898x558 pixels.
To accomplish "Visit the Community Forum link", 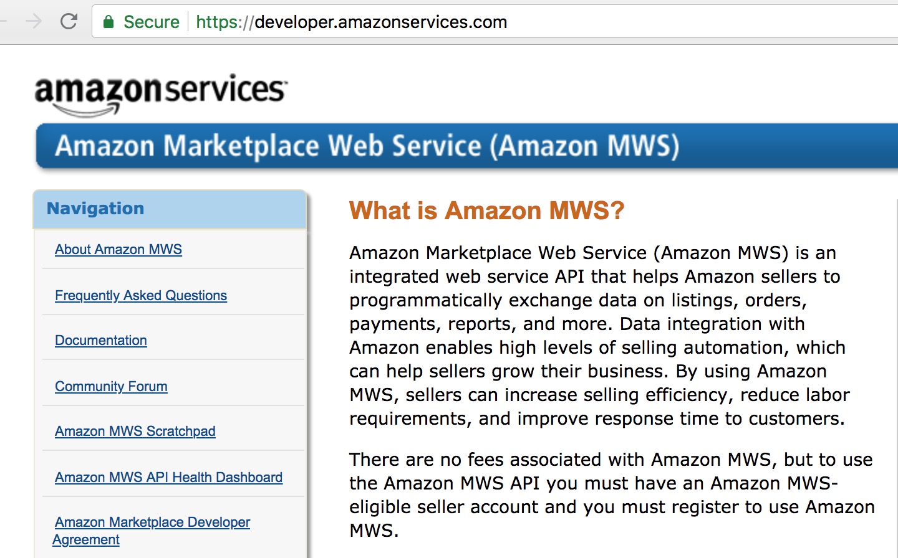I will 111,387.
